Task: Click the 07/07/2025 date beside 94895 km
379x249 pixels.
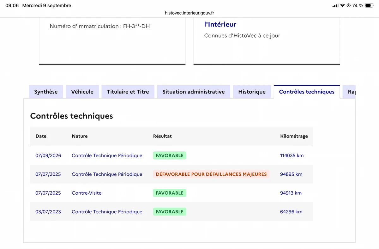Action: 48,174
